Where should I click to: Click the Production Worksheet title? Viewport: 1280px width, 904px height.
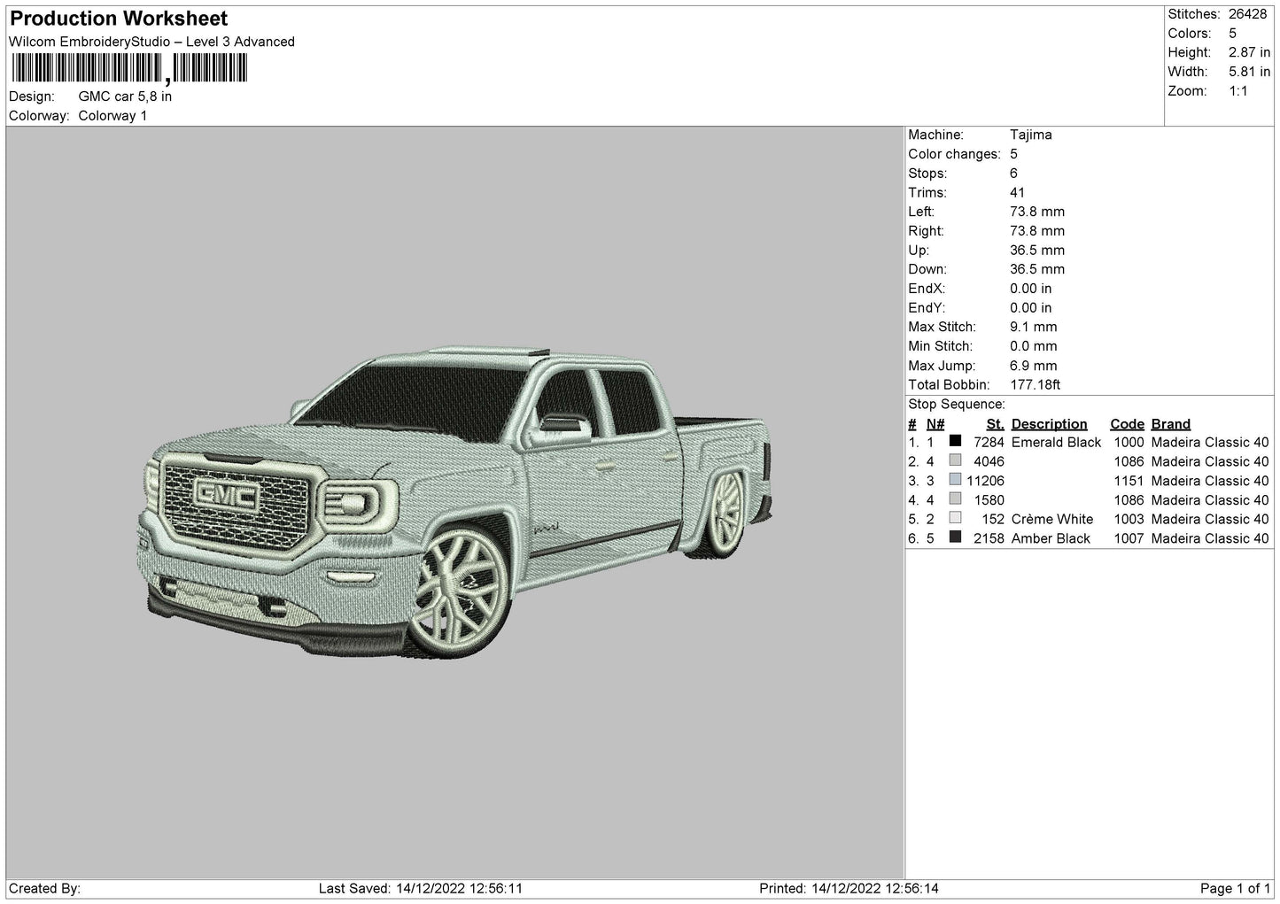coord(119,19)
